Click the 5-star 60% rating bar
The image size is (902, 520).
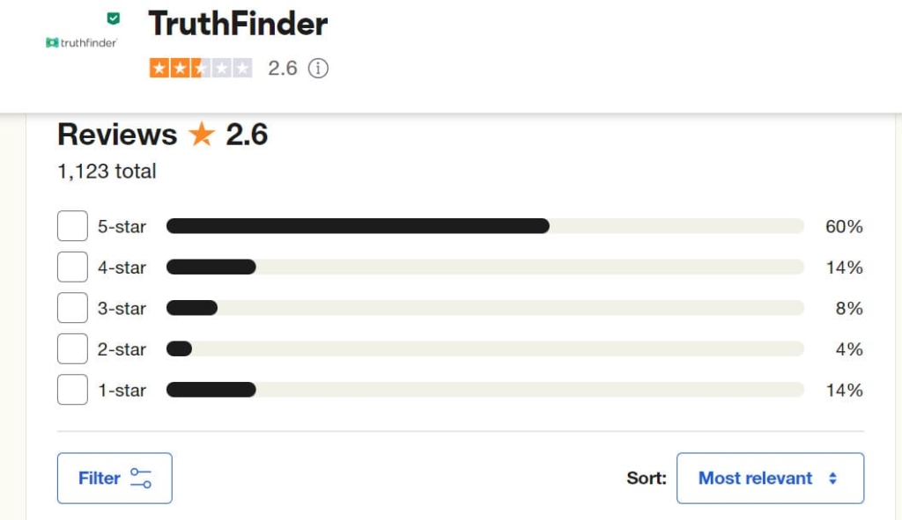pos(485,226)
